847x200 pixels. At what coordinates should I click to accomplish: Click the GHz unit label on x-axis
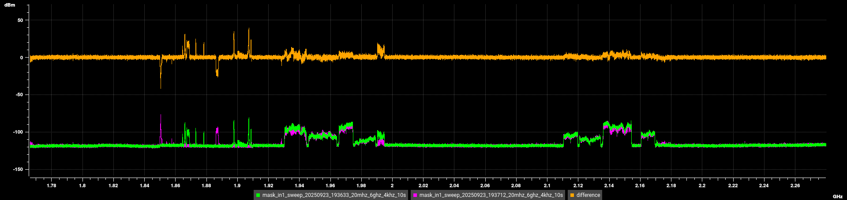(837, 196)
